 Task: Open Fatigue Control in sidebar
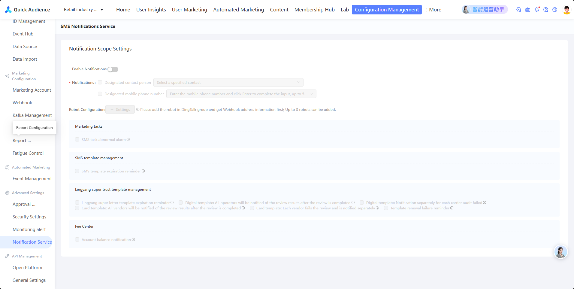click(28, 153)
